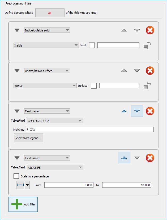Move GEOLOG:GCODA filter up
Screen dimensions: 167x220
click(124, 111)
